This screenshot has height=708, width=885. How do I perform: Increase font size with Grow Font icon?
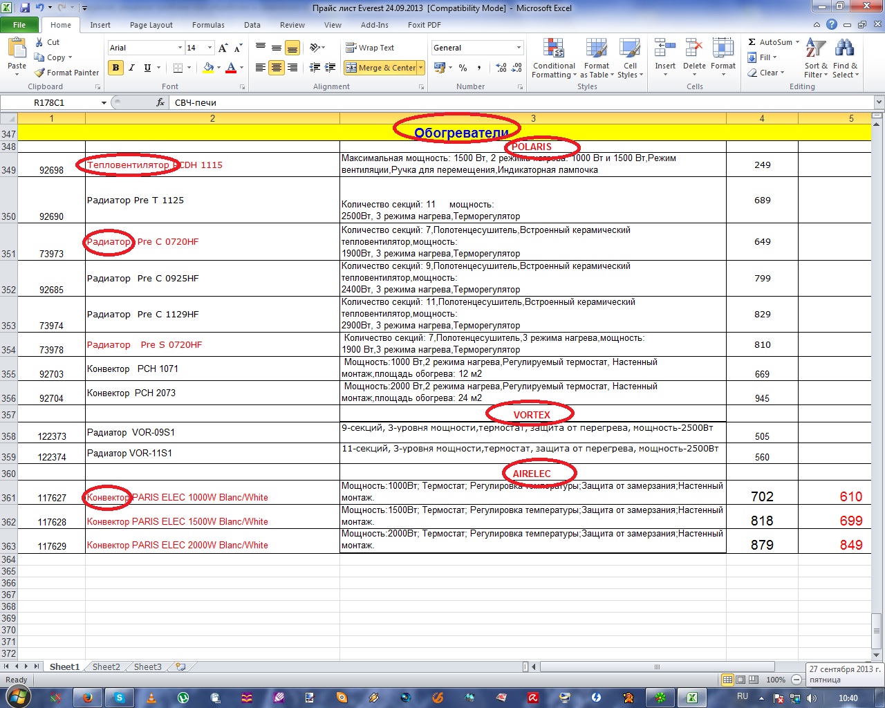(x=223, y=48)
